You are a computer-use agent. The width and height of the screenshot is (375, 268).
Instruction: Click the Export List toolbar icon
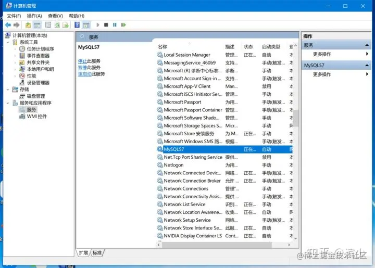click(x=66, y=25)
